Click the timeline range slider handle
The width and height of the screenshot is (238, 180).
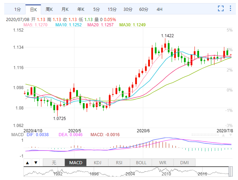pyautogui.click(x=231, y=171)
